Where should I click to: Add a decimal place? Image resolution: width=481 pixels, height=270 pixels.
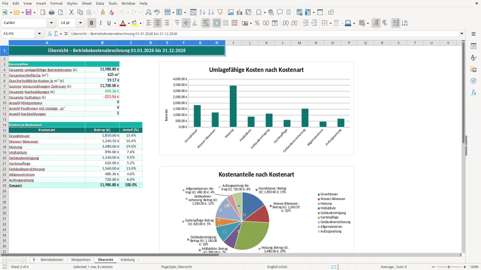[286, 23]
